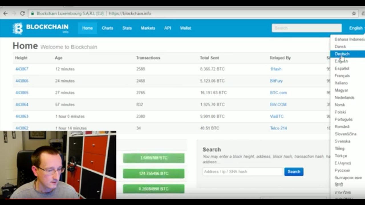Viewport: 365px width, 205px height.
Task: Reload the page with refresh icon
Action: pos(22,13)
